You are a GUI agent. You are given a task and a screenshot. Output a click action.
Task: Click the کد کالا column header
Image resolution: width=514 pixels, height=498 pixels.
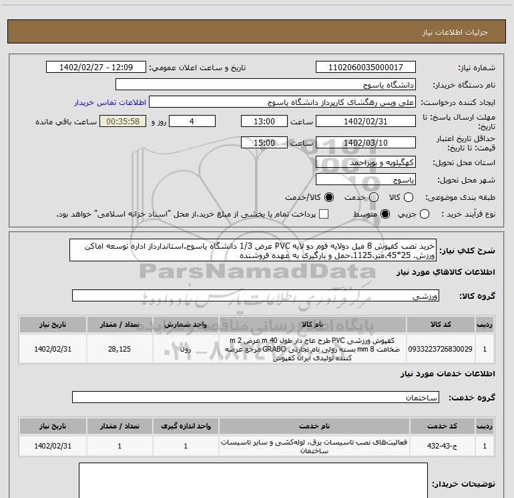441,324
